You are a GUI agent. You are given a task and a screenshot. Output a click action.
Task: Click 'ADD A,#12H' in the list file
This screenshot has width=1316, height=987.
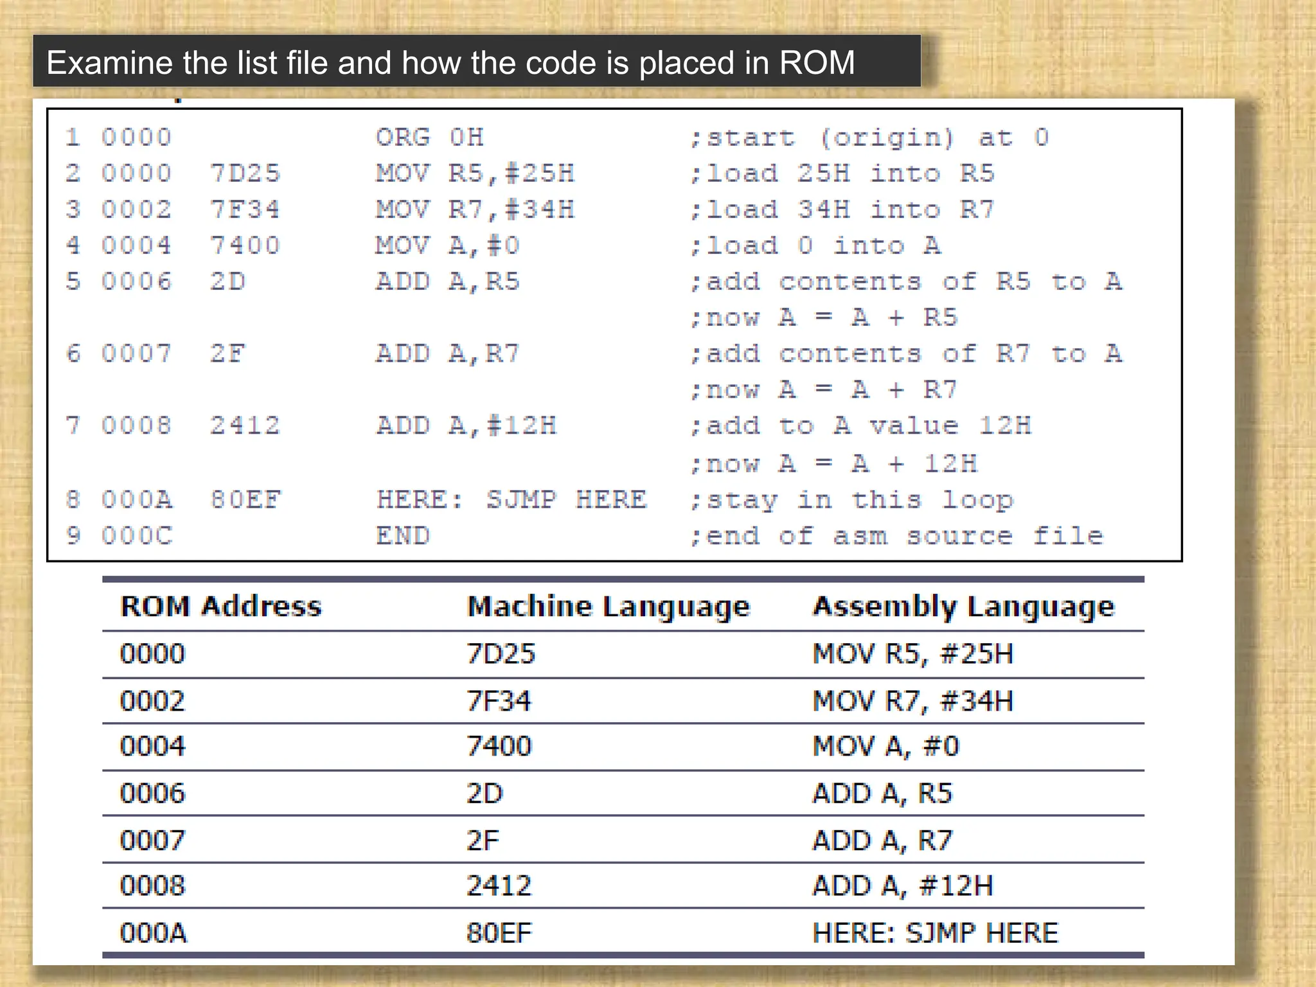pyautogui.click(x=466, y=425)
